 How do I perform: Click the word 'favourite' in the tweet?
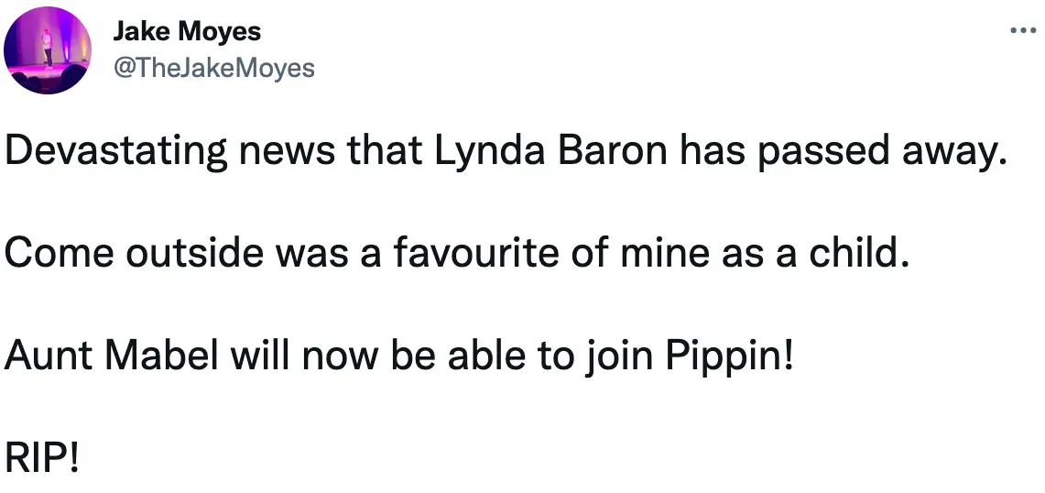pyautogui.click(x=489, y=253)
